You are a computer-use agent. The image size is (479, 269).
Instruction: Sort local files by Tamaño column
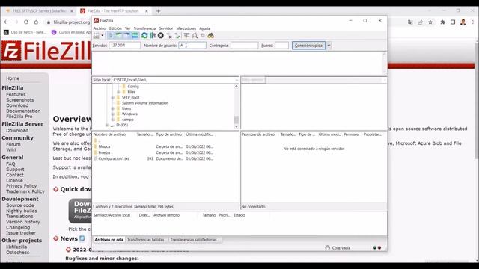pos(144,134)
